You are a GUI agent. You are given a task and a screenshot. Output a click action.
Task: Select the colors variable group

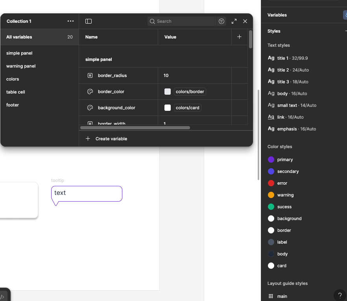tap(12, 79)
